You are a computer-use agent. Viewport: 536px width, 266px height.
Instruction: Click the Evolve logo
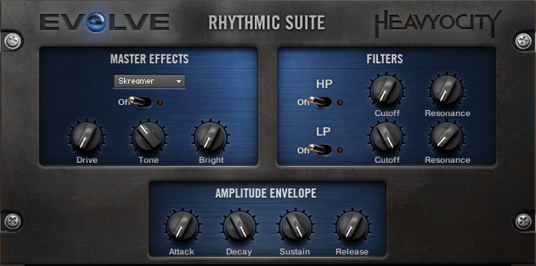click(104, 22)
